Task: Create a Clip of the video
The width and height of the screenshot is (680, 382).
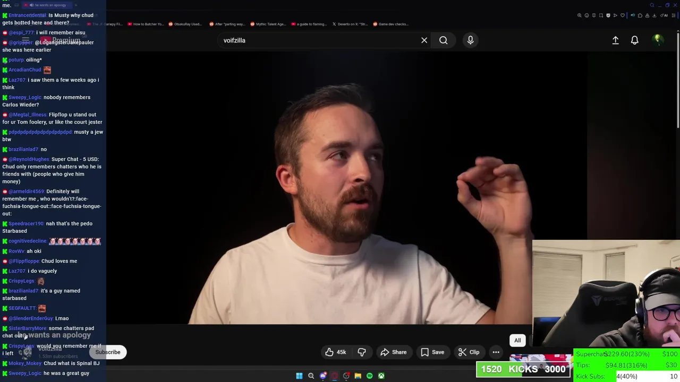Action: coord(469,352)
